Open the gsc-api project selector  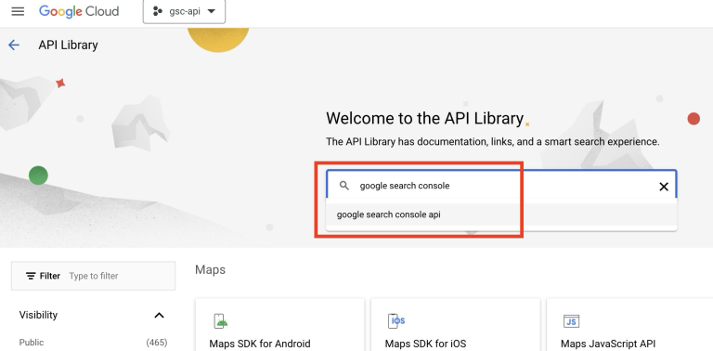click(184, 11)
